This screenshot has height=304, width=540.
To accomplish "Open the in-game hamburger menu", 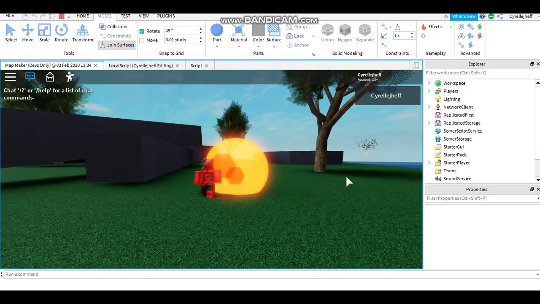I will pyautogui.click(x=10, y=77).
